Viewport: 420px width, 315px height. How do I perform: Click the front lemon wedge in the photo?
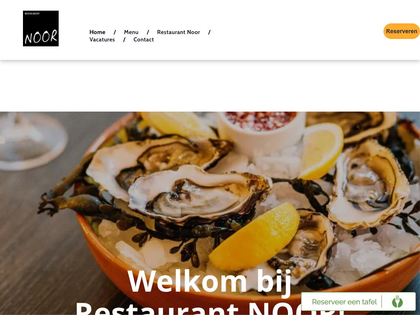point(254,237)
